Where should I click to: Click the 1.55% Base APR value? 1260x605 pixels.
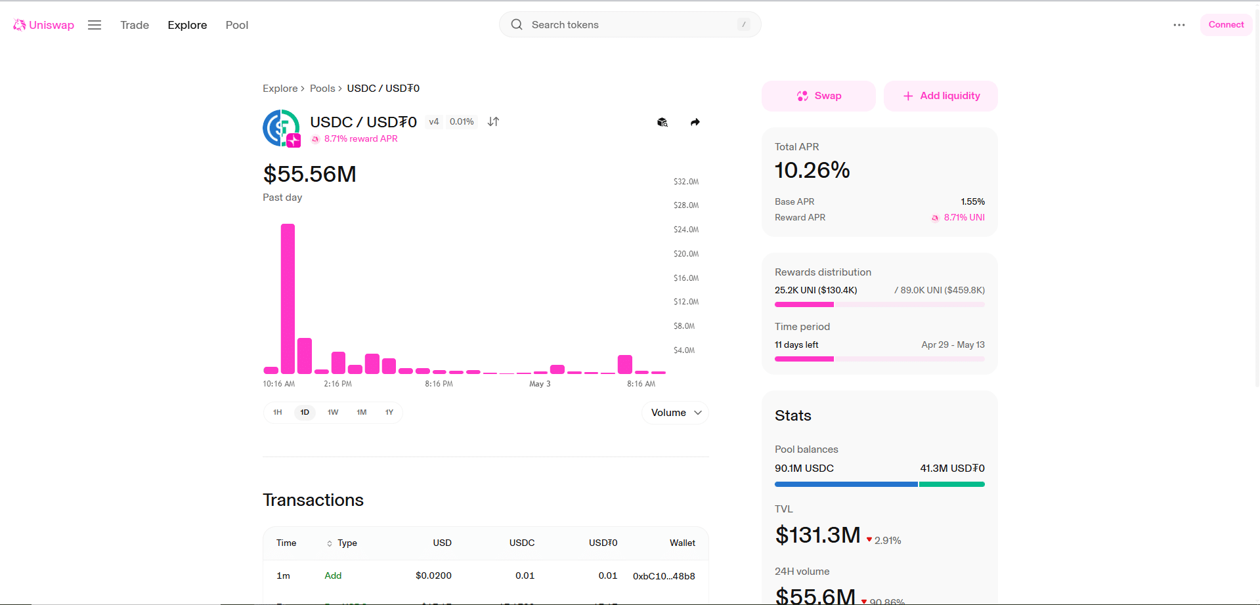pos(972,201)
